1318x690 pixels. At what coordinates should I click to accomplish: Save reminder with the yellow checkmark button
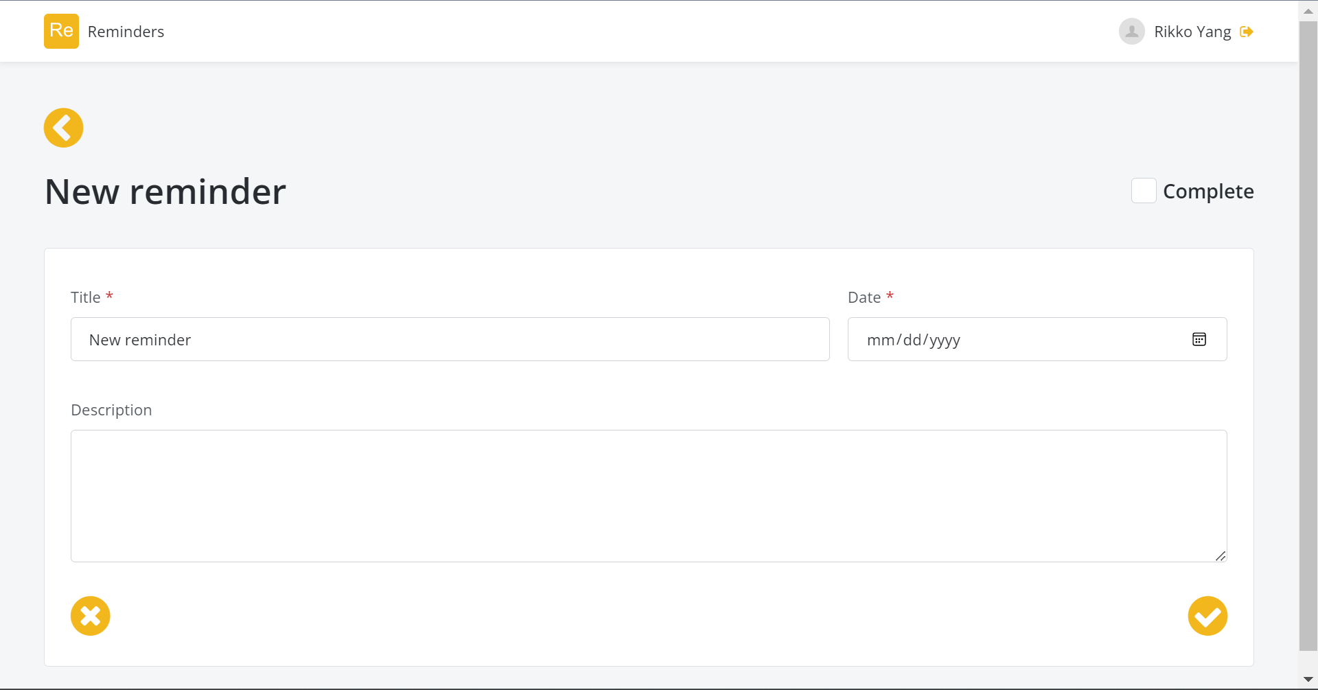(1208, 616)
